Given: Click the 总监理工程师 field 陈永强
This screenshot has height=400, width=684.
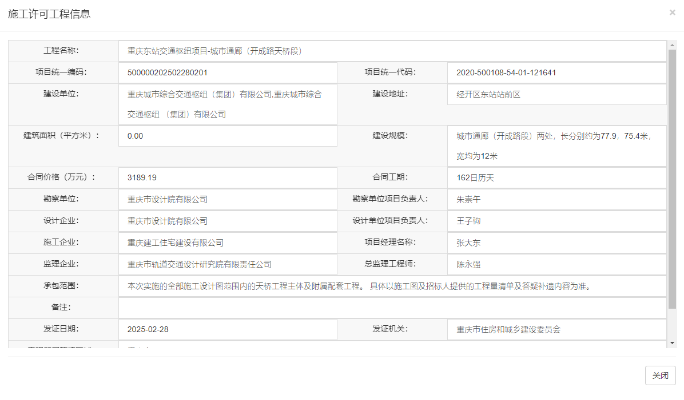Looking at the screenshot, I should coord(556,264).
